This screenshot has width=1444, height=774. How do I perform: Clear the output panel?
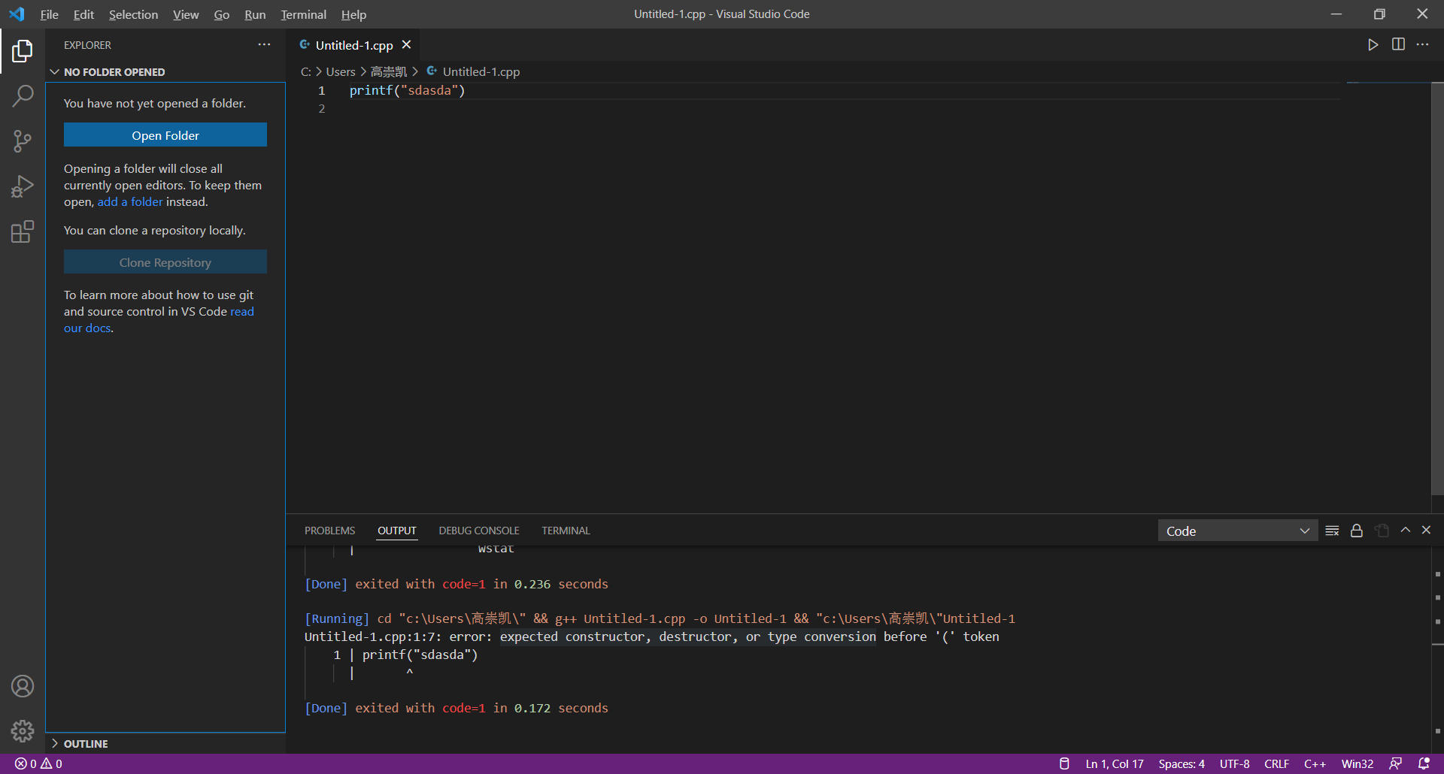(x=1332, y=531)
